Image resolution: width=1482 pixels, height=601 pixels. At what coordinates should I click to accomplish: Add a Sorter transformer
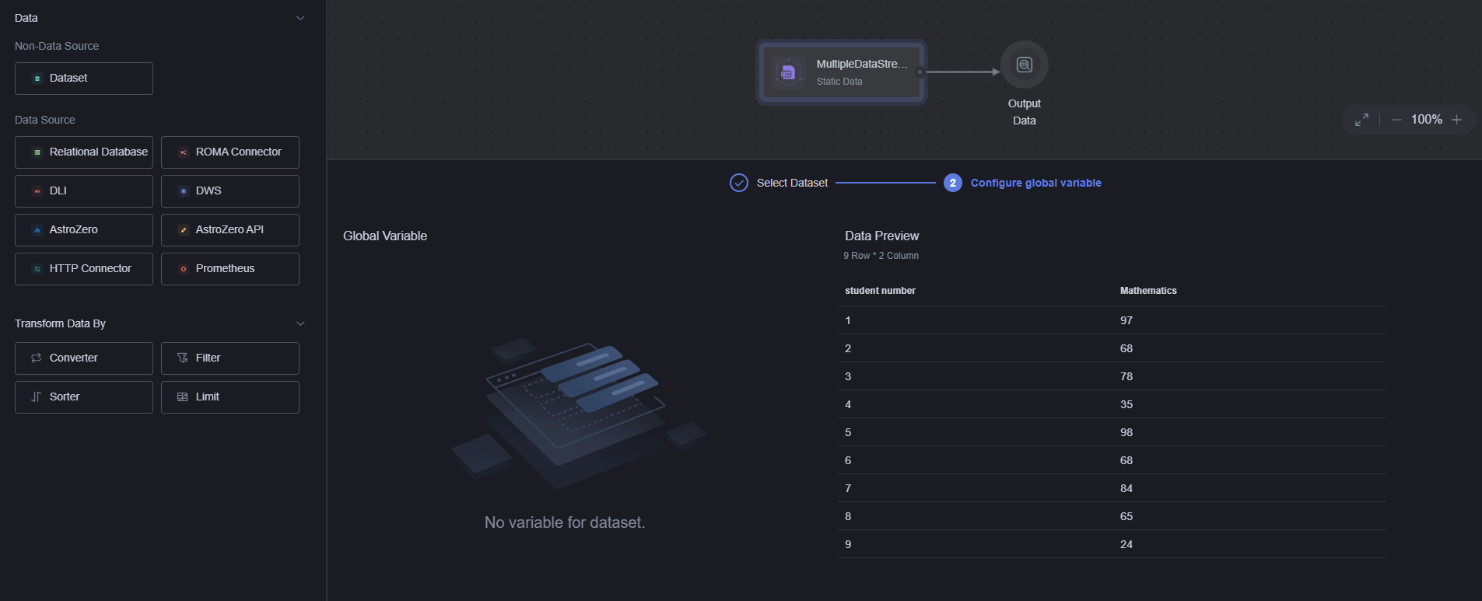(x=84, y=397)
